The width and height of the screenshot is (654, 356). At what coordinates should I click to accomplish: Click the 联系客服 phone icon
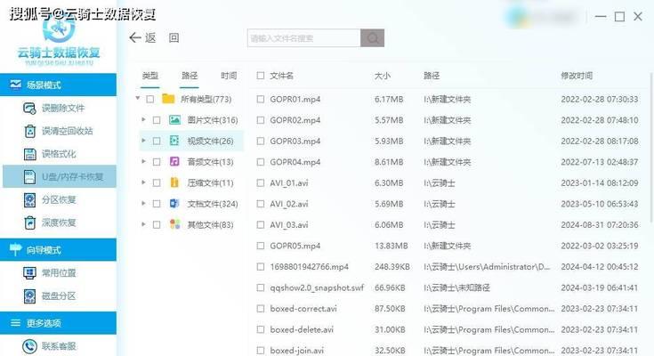coord(29,346)
